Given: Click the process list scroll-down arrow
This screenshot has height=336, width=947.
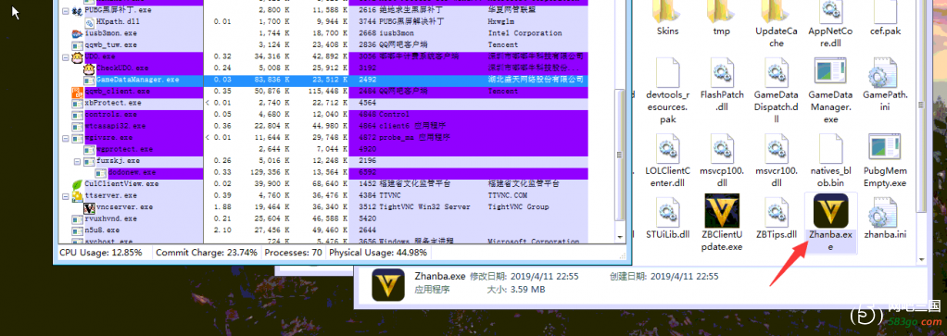Looking at the screenshot, I should click(x=619, y=236).
